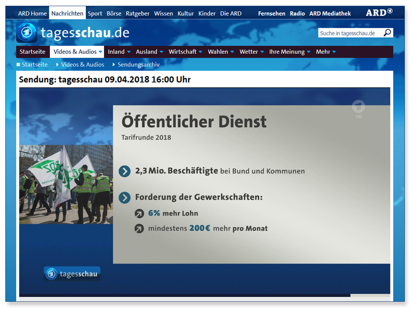This screenshot has height=310, width=411.
Task: Open ARD Mediathek
Action: pos(330,14)
